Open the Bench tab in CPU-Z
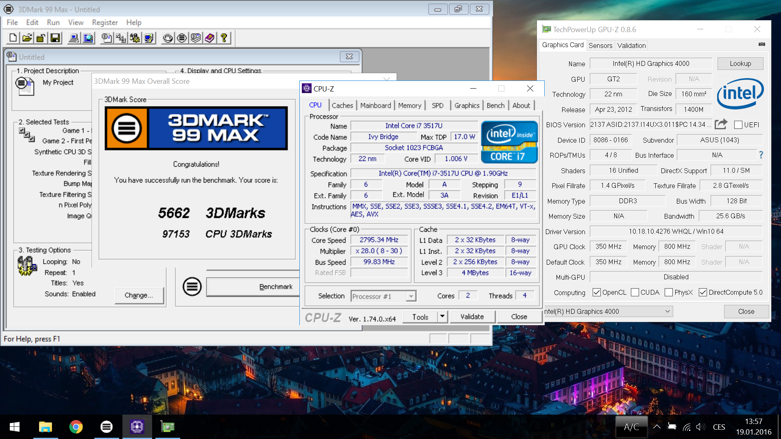 click(495, 105)
